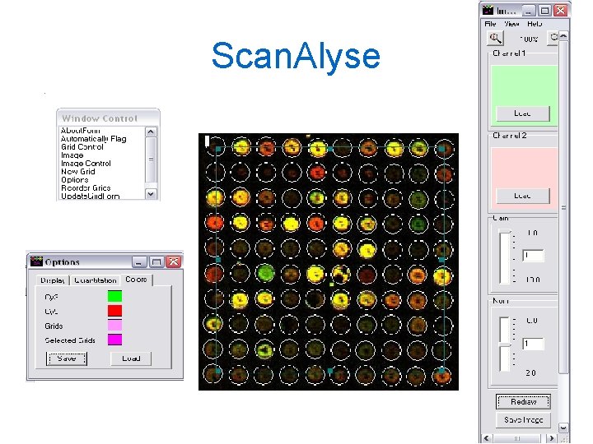Select Image Control in the list
This screenshot has height=444, width=593.
(x=86, y=164)
